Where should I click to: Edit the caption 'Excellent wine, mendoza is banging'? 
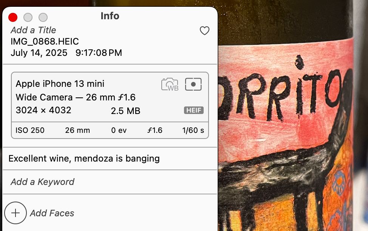pyautogui.click(x=84, y=159)
